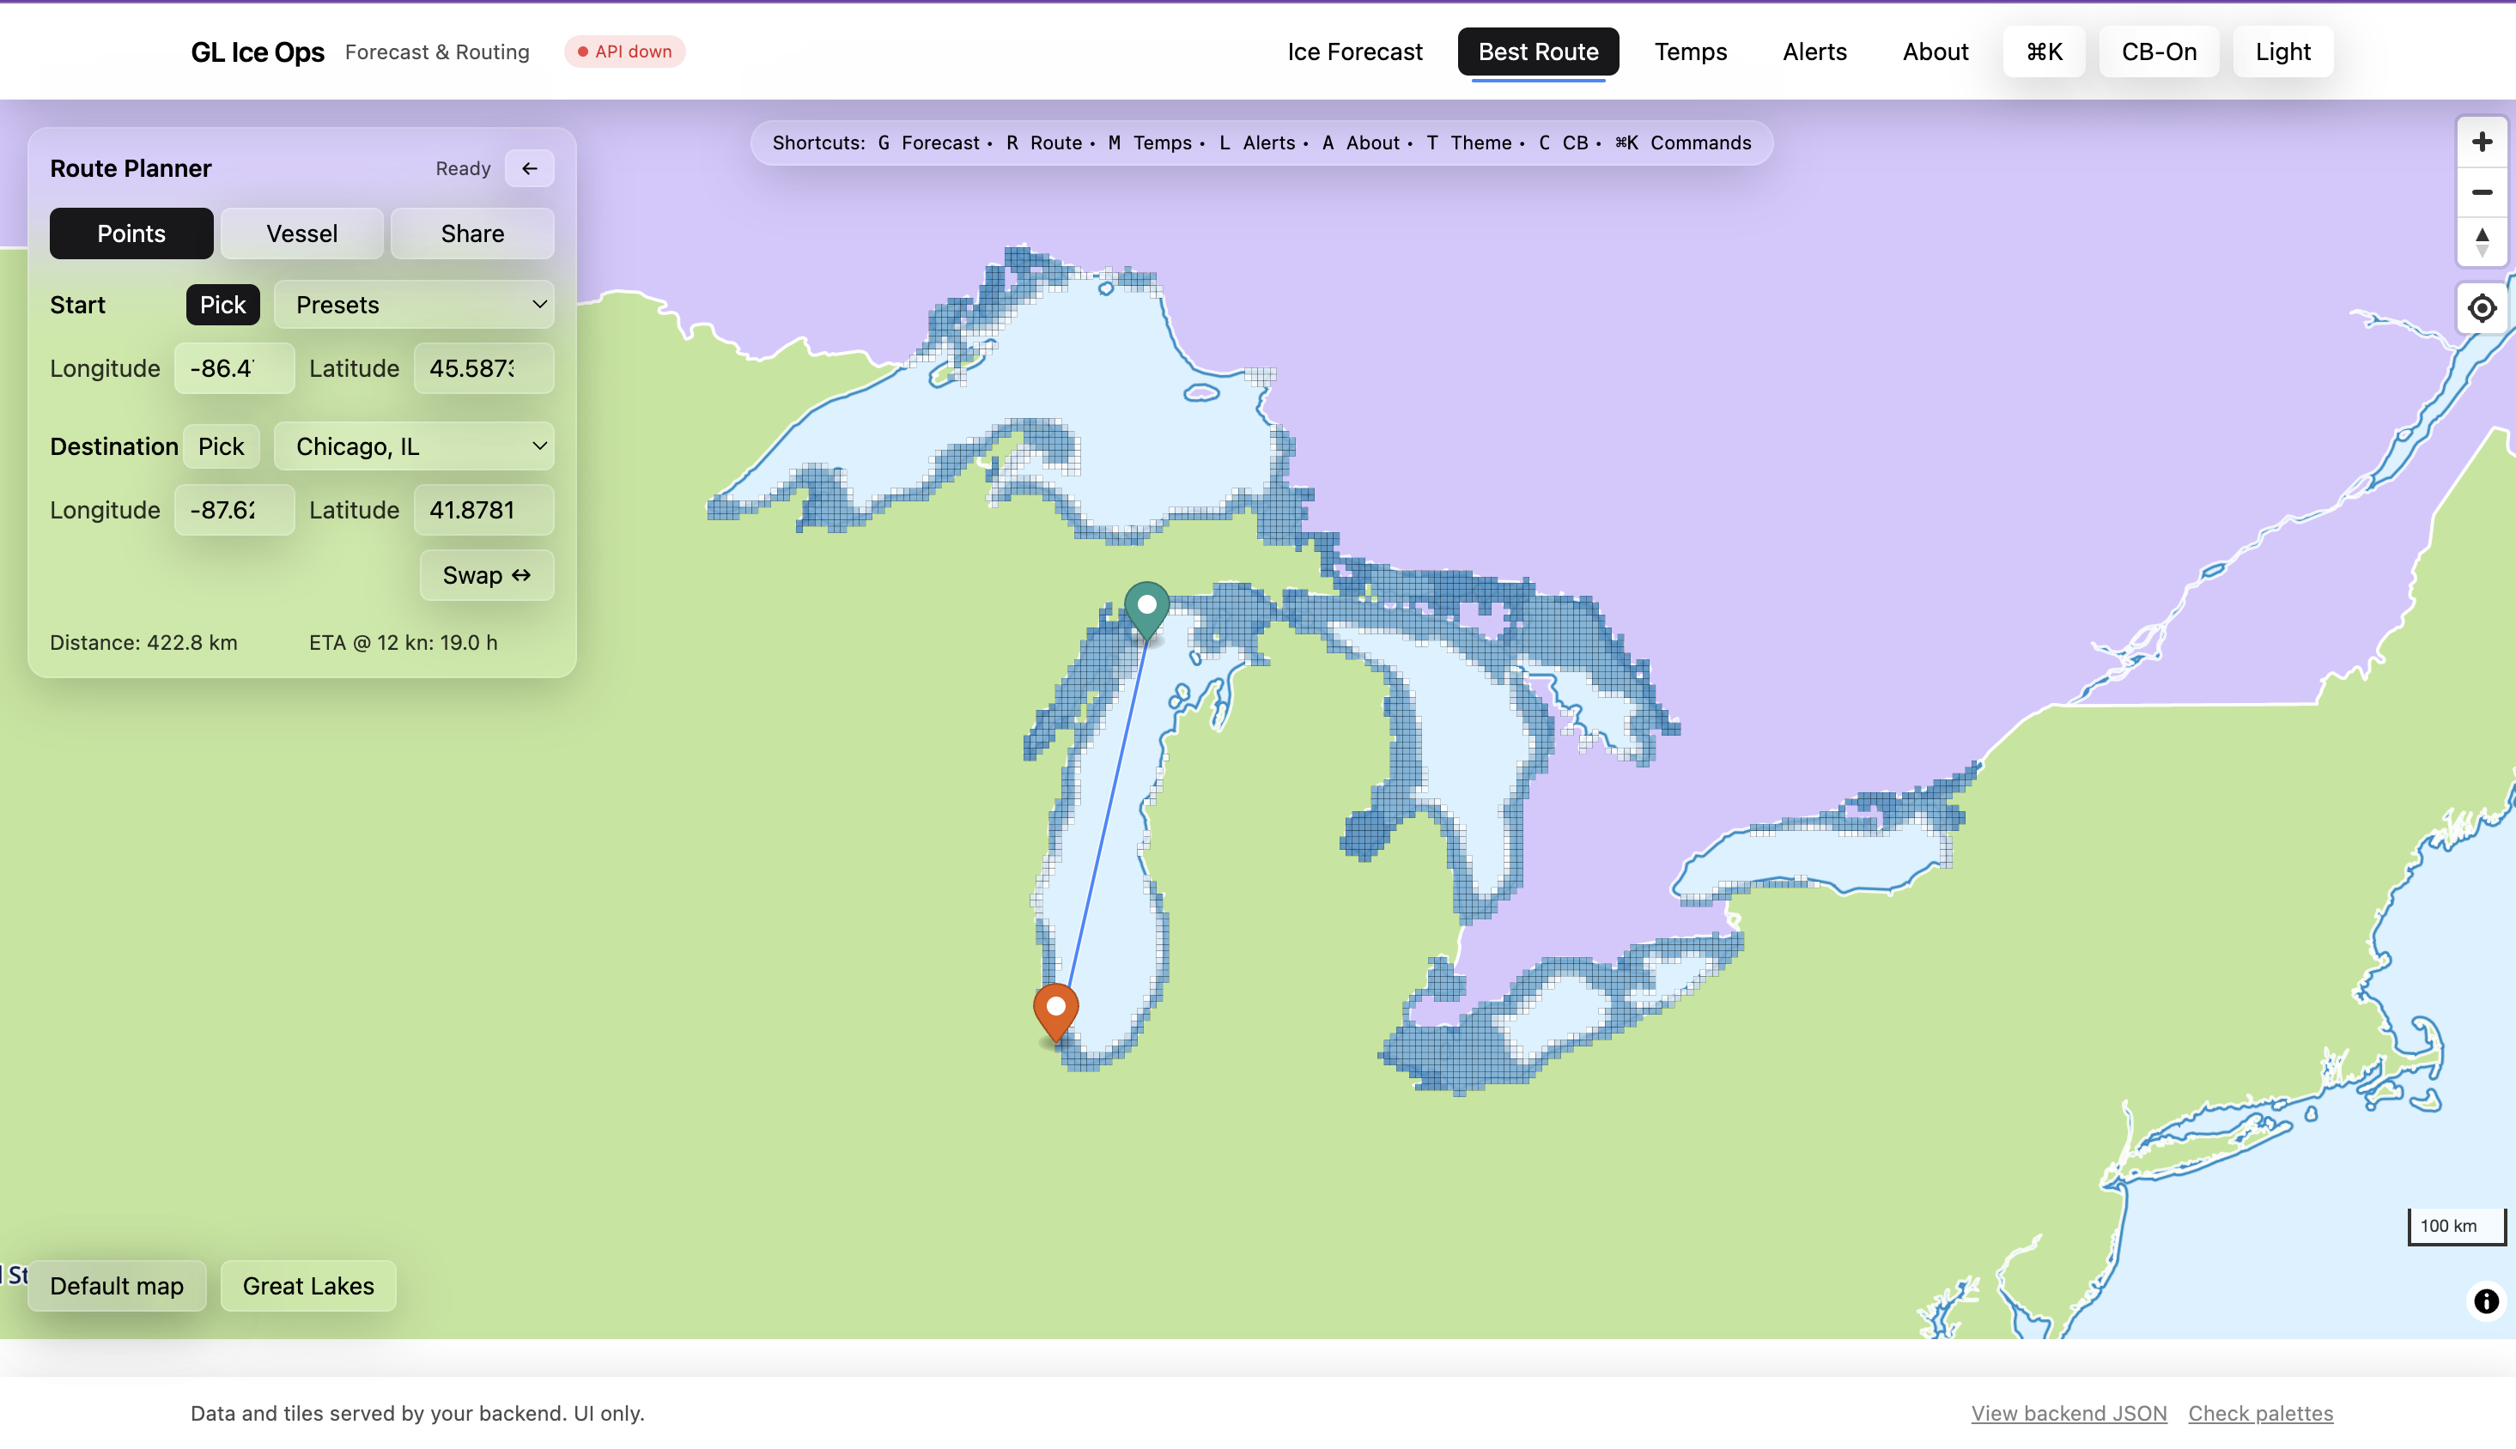Switch to the Vessel tab
This screenshot has height=1449, width=2516.
click(x=301, y=233)
